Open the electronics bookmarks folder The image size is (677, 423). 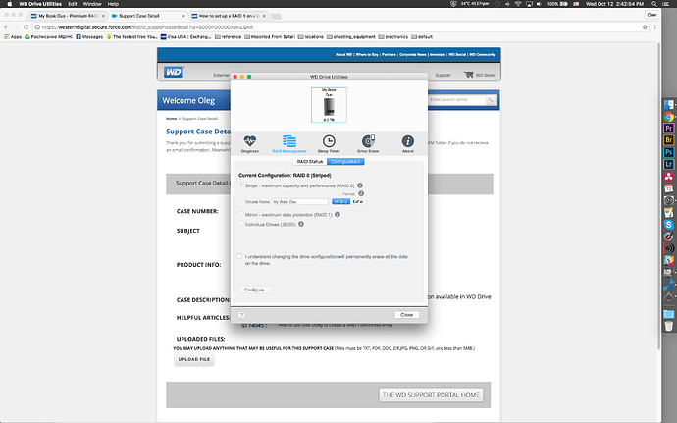pos(392,37)
